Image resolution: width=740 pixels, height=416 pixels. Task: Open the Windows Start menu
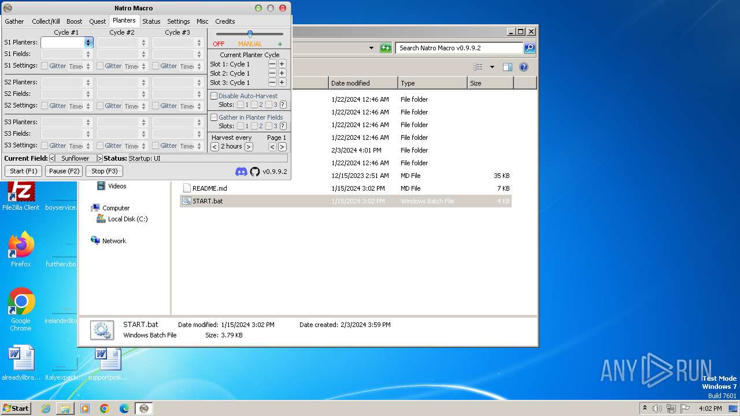point(16,408)
